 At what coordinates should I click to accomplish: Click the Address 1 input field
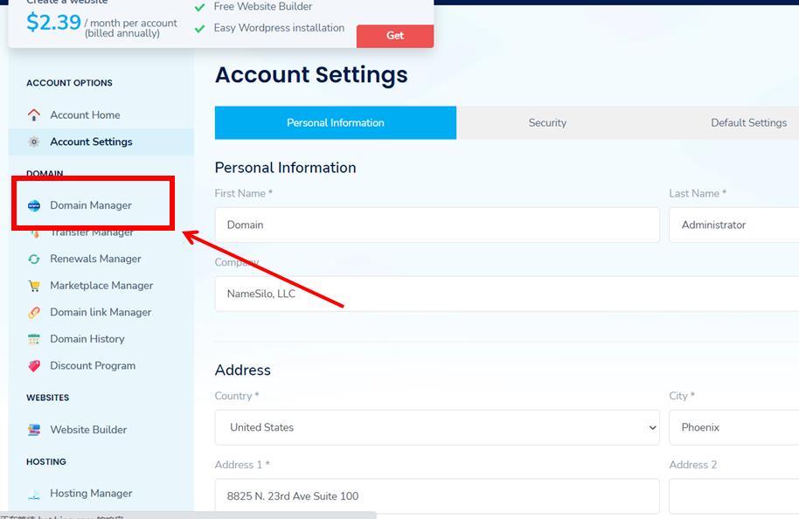(x=437, y=496)
